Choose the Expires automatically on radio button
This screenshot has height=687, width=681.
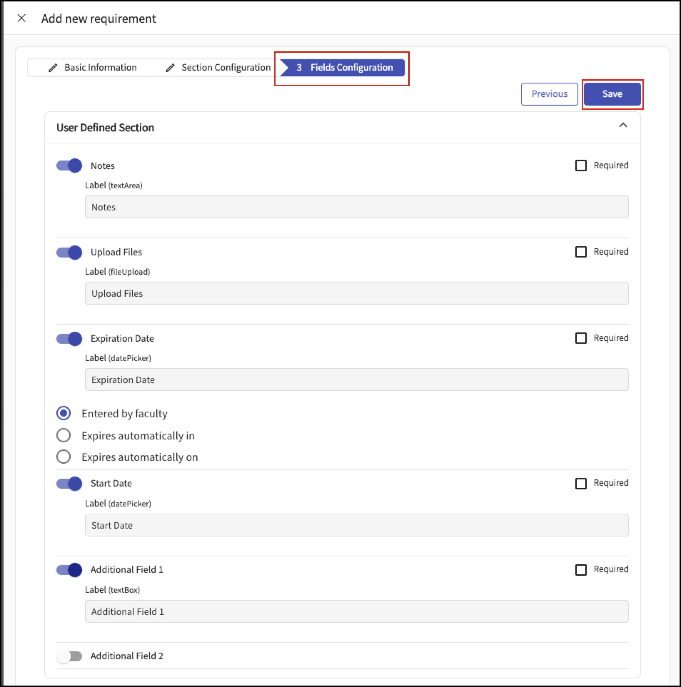[64, 457]
